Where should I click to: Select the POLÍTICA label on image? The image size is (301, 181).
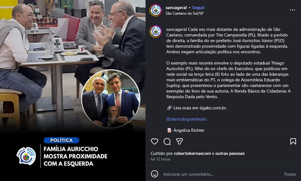(61, 140)
